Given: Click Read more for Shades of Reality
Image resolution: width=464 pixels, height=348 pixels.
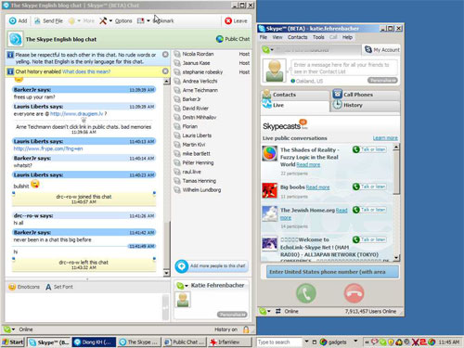Looking at the screenshot, I should [x=308, y=164].
